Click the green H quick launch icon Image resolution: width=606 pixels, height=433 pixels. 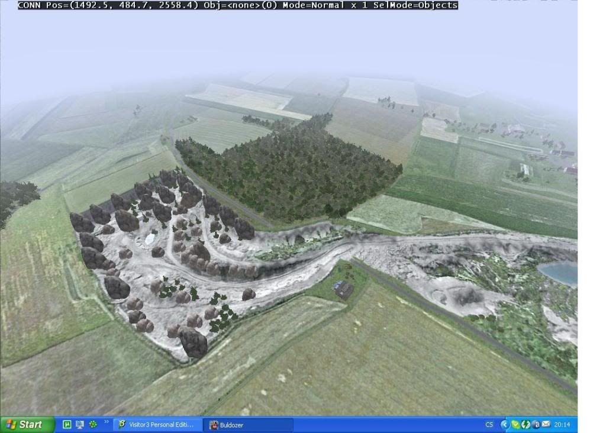tap(67, 425)
